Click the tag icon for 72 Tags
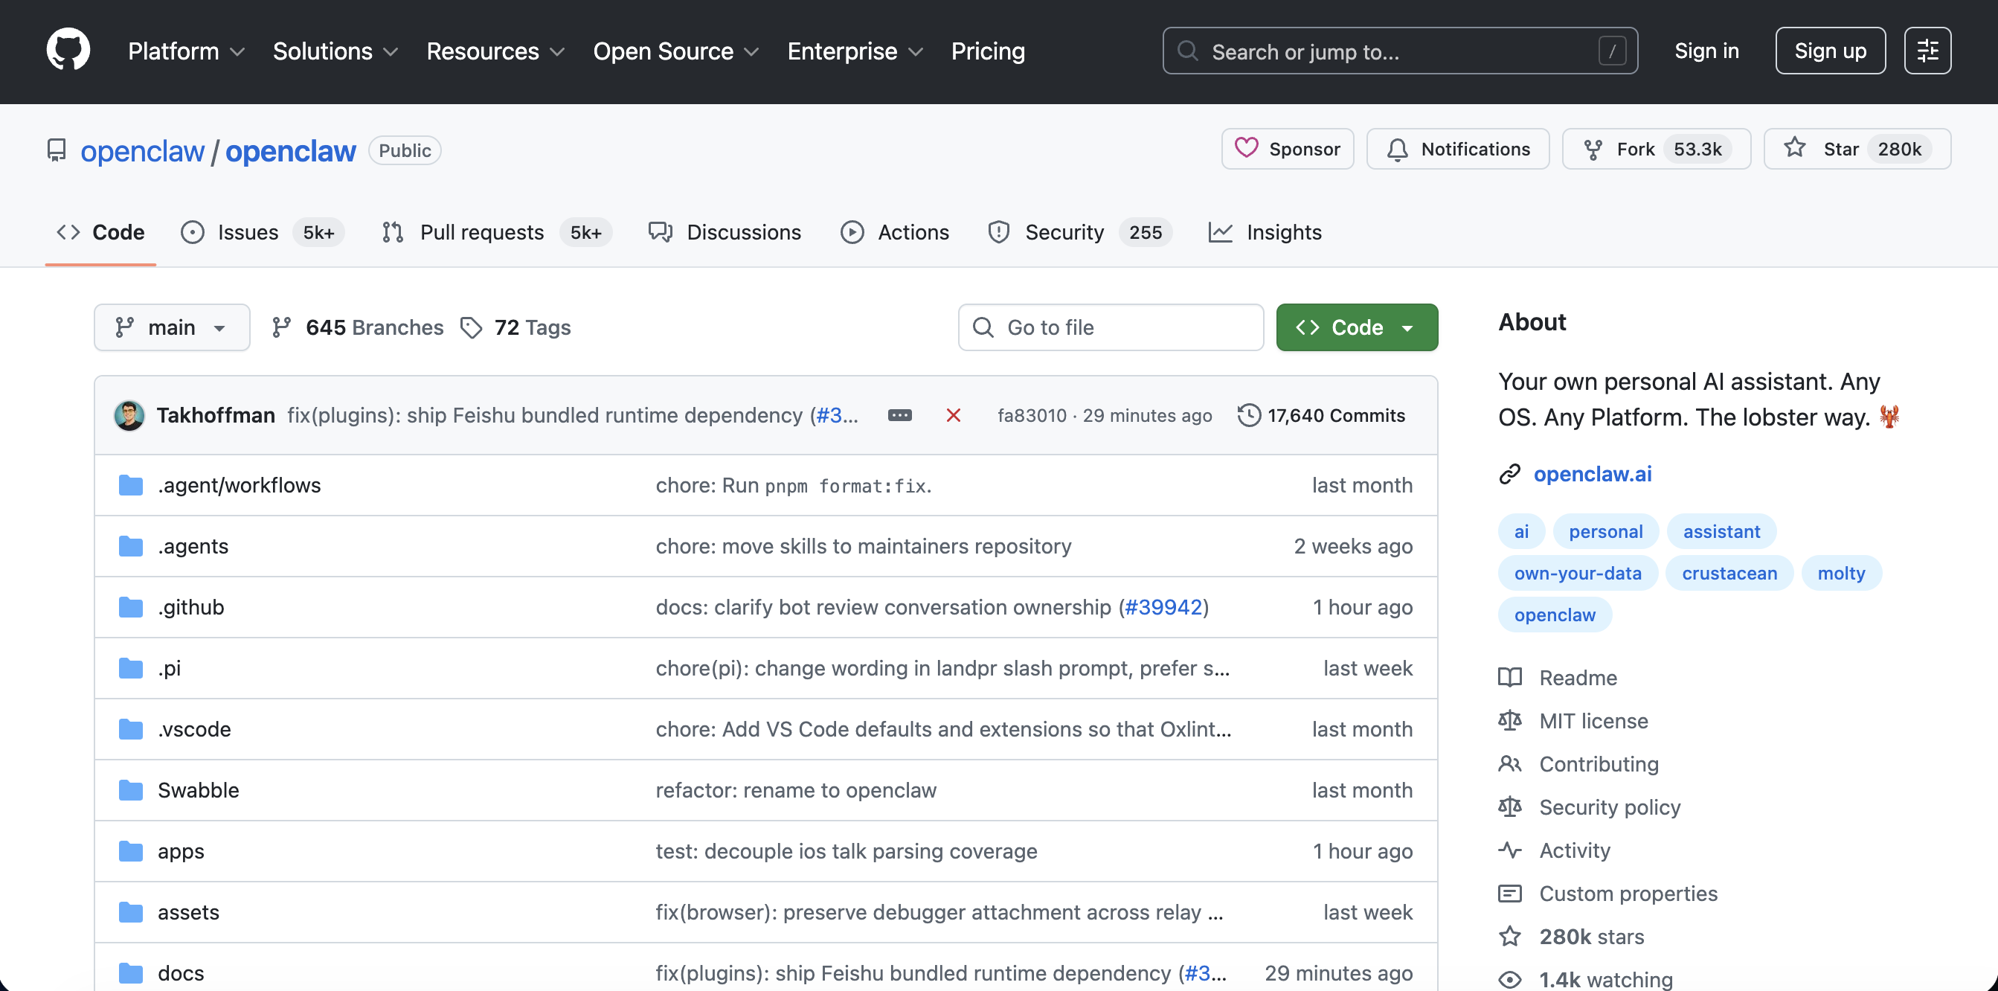Screen dimensions: 1998x991 point(471,327)
